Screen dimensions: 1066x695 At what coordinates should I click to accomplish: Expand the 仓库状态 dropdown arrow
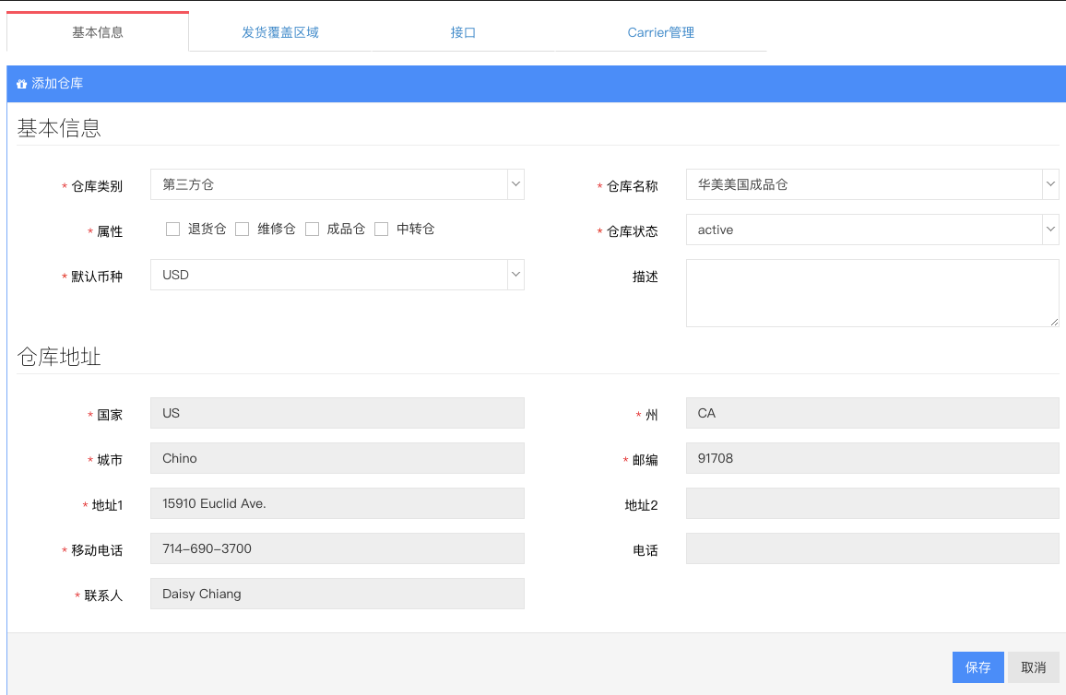point(1050,230)
